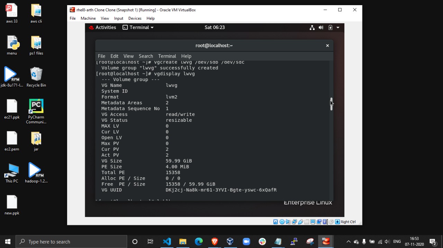The width and height of the screenshot is (443, 248).
Task: Open the terminal File menu
Action: click(x=101, y=56)
